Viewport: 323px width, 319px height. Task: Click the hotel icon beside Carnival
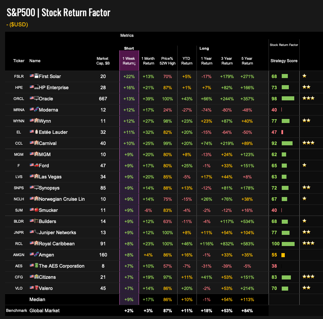click(37, 143)
